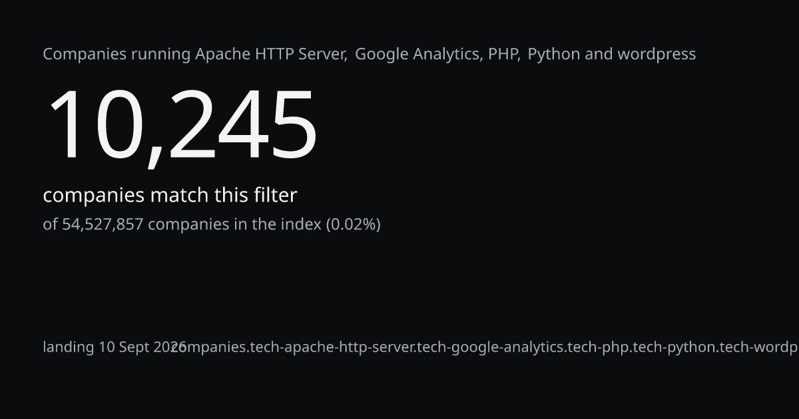Click the large 10,245 count number

(181, 125)
